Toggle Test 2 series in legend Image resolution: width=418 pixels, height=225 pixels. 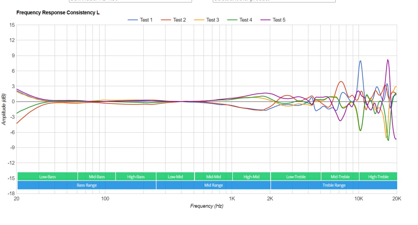(x=173, y=20)
